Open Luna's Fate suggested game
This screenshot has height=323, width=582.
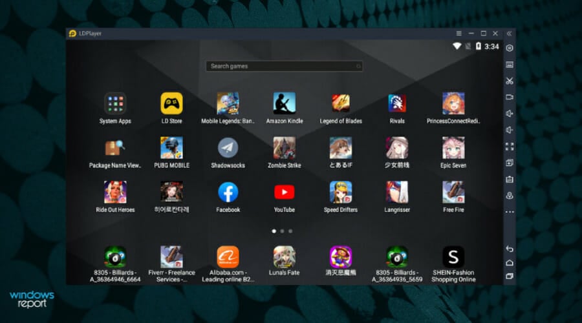(285, 257)
